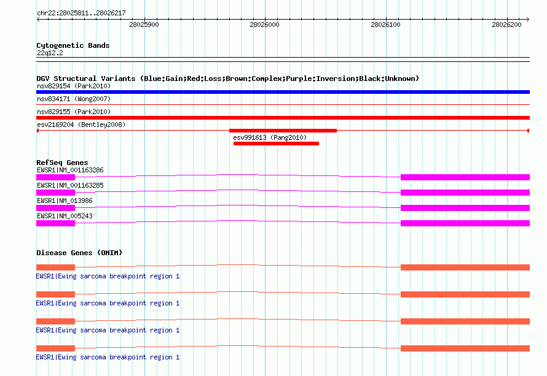Click the left exon of last OMIM gene
Image resolution: width=547 pixels, height=376 pixels.
pyautogui.click(x=55, y=348)
